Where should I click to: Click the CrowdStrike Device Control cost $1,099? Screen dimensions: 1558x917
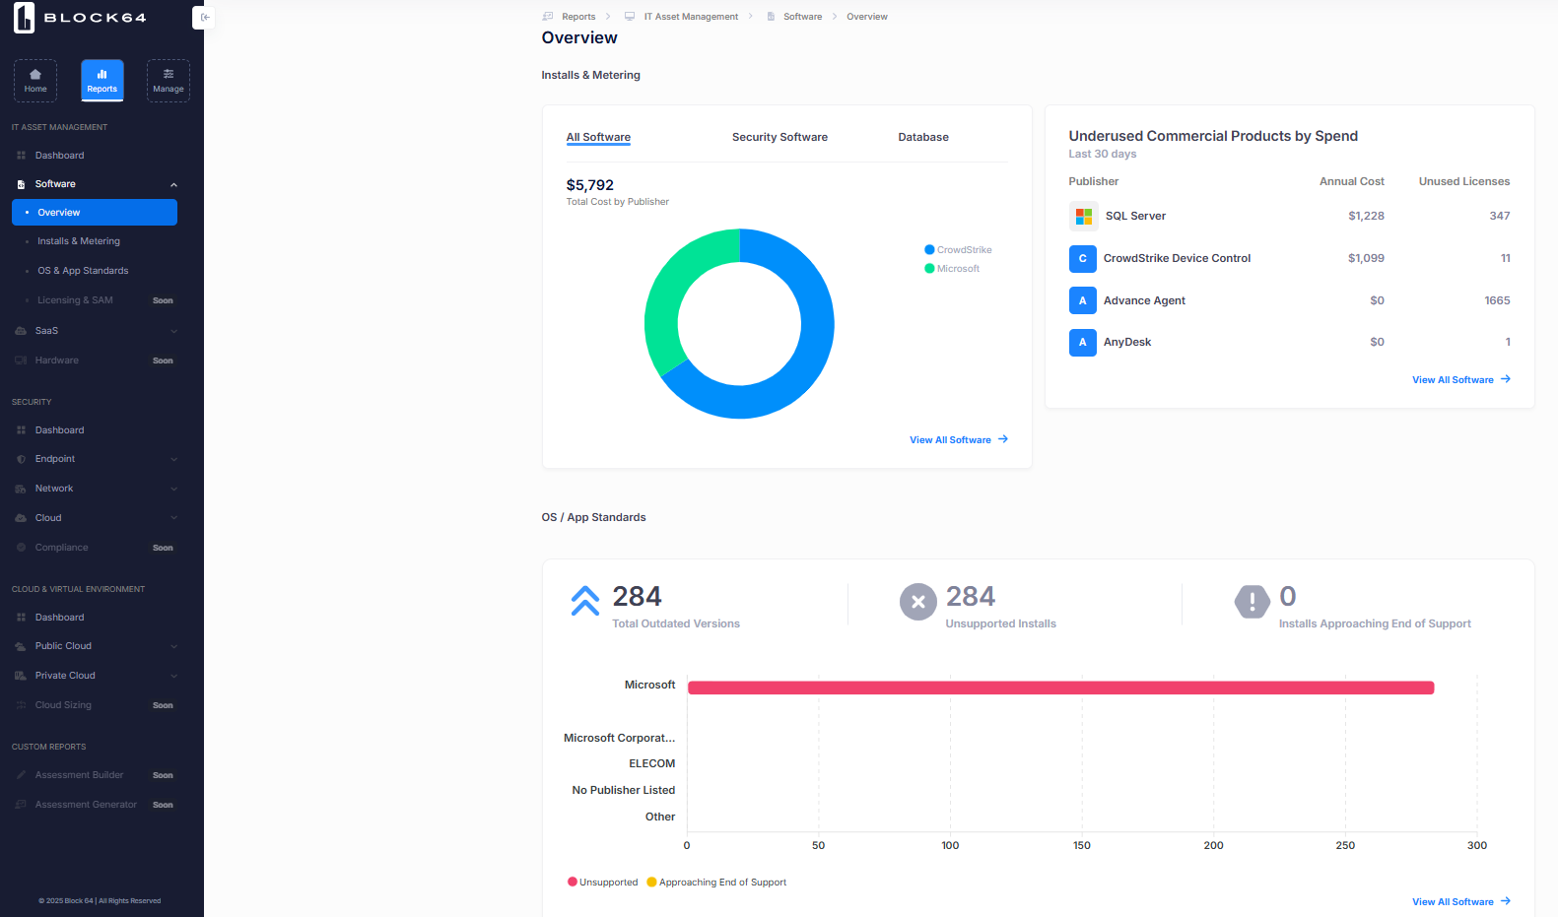pos(1366,258)
